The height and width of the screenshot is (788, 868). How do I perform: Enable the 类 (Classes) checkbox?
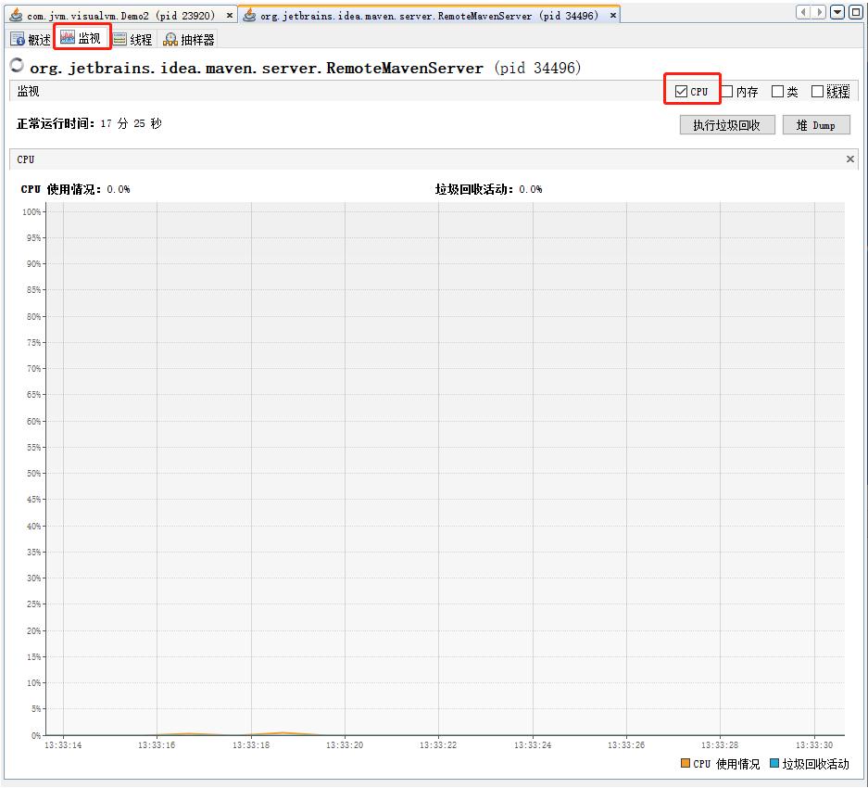tap(778, 92)
